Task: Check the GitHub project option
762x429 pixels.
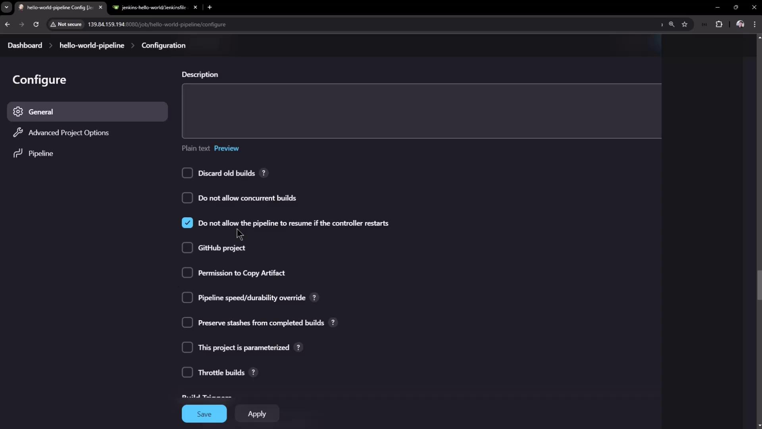Action: tap(187, 248)
